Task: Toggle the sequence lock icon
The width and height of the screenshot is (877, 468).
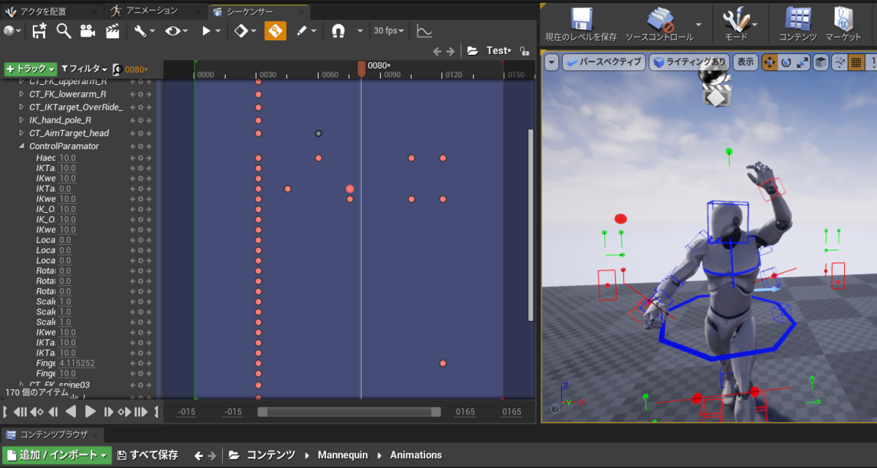Action: click(524, 51)
